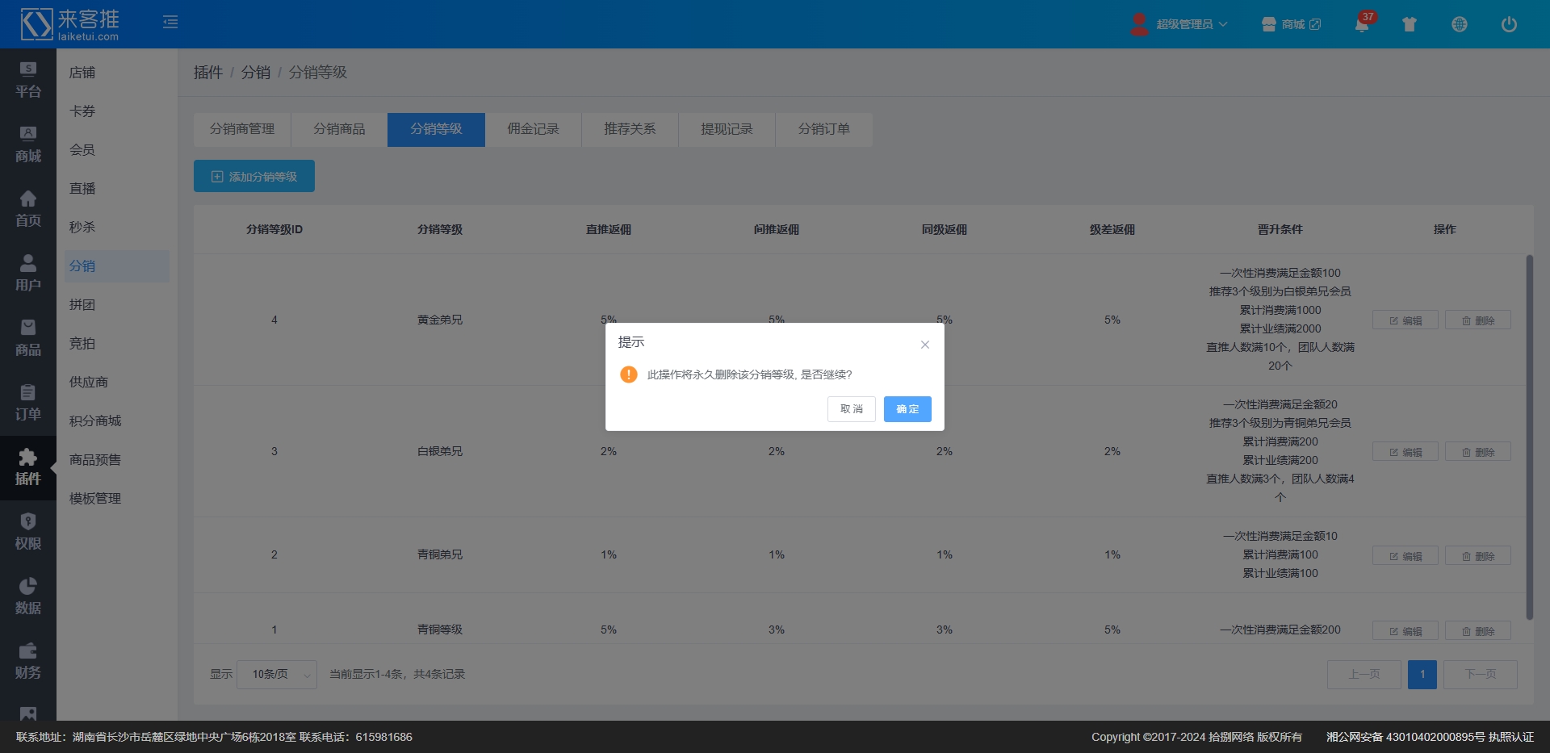Open the 数据 chart sidebar icon
1550x753 pixels.
28,596
